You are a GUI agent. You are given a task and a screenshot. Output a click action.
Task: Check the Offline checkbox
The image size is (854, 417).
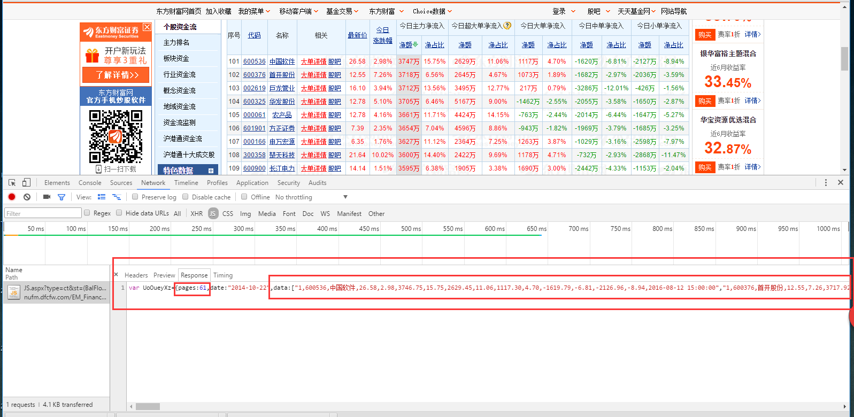pyautogui.click(x=244, y=197)
